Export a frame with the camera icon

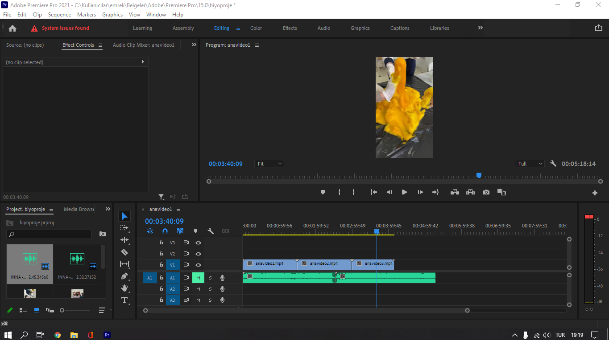[x=486, y=192]
